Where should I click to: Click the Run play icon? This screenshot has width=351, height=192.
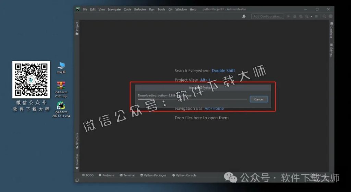[289, 16]
